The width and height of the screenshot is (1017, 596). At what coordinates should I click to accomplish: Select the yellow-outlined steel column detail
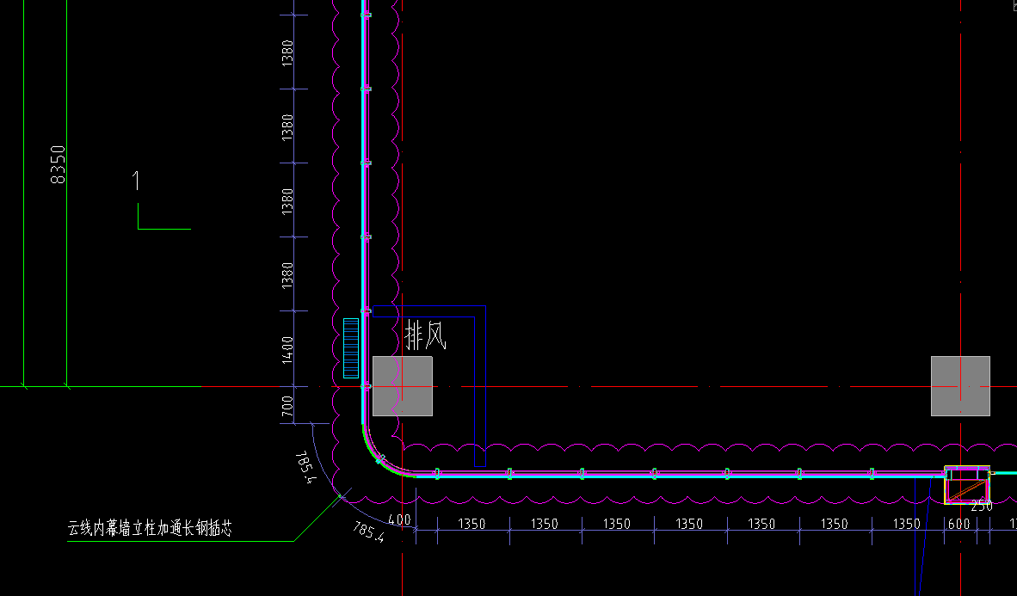(x=966, y=487)
